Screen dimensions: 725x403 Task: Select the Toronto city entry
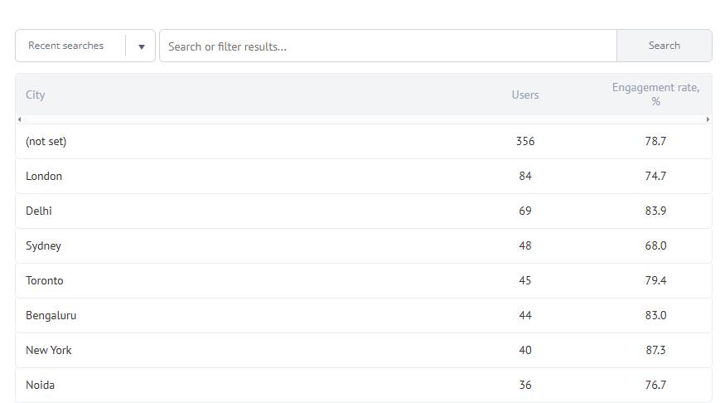click(45, 281)
